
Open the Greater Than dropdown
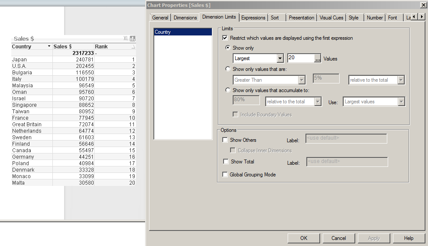click(302, 80)
